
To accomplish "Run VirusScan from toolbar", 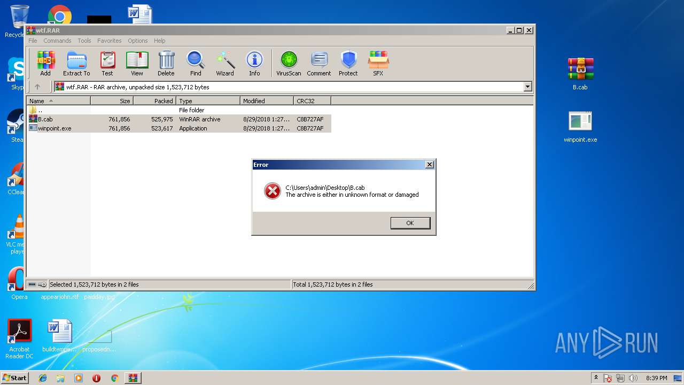I will [x=289, y=64].
